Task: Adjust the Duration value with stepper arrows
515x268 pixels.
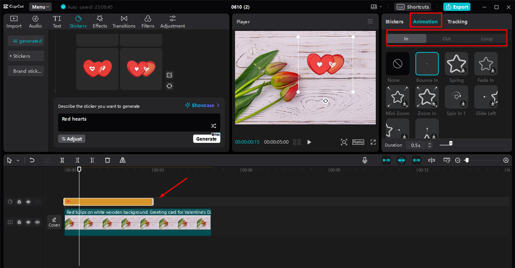Action: point(429,145)
